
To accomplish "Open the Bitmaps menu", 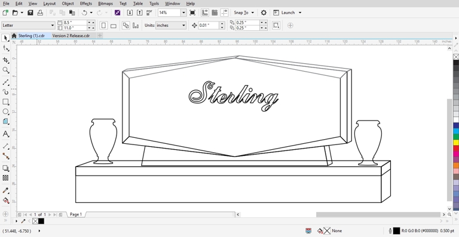I will coord(105,4).
